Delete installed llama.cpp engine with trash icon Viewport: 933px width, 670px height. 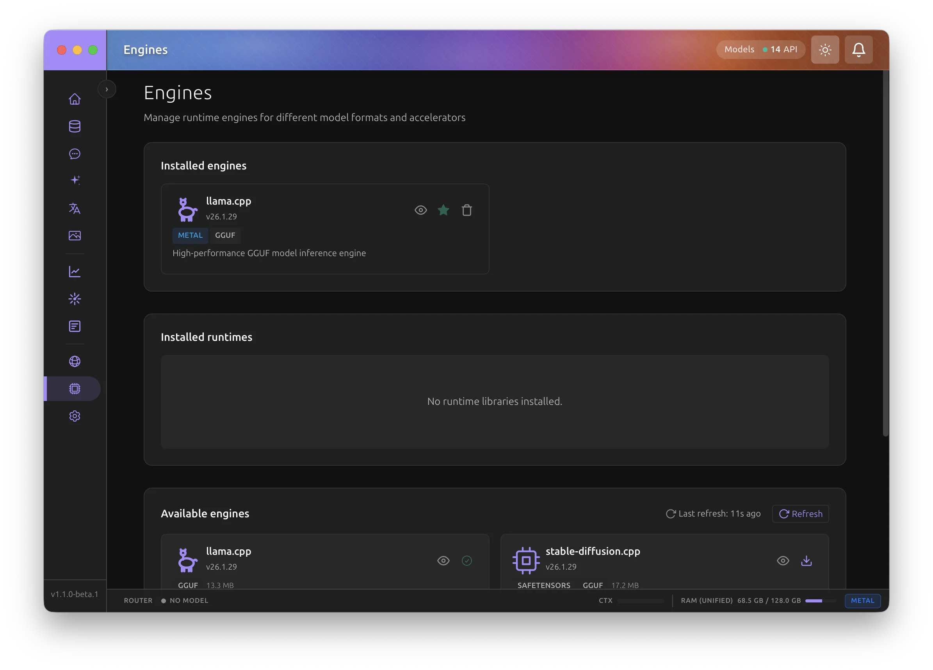click(466, 210)
